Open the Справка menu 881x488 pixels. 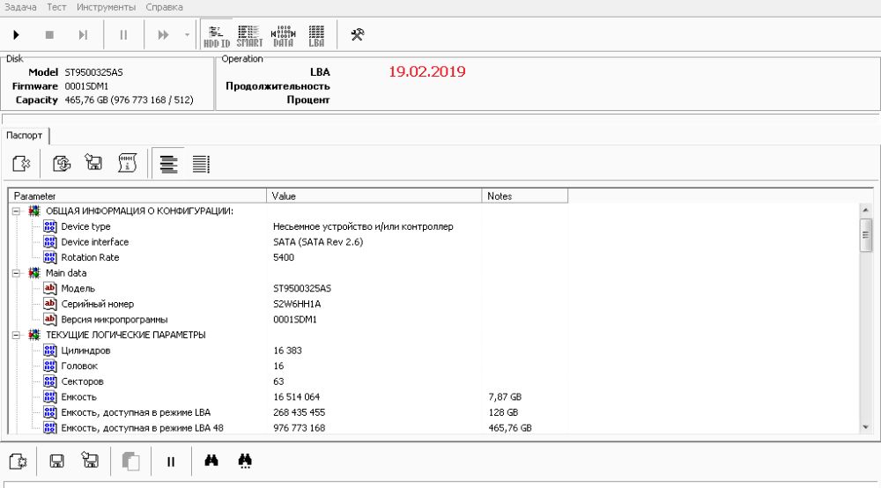[x=164, y=7]
